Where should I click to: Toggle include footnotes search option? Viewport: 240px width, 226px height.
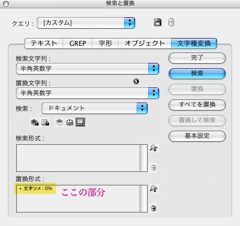tap(80, 122)
